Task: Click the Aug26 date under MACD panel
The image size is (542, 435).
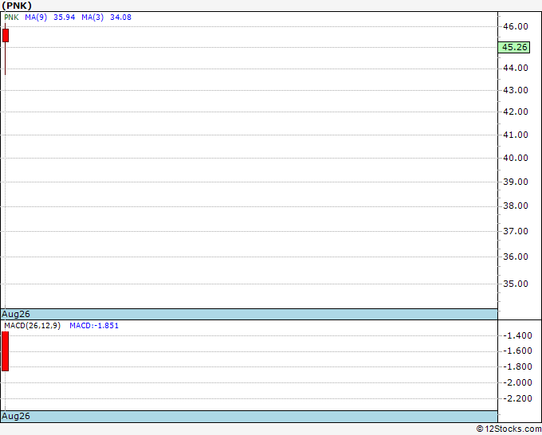Action: coord(16,416)
